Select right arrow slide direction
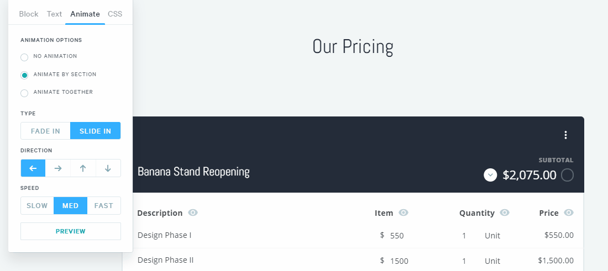This screenshot has width=608, height=271. click(x=58, y=168)
